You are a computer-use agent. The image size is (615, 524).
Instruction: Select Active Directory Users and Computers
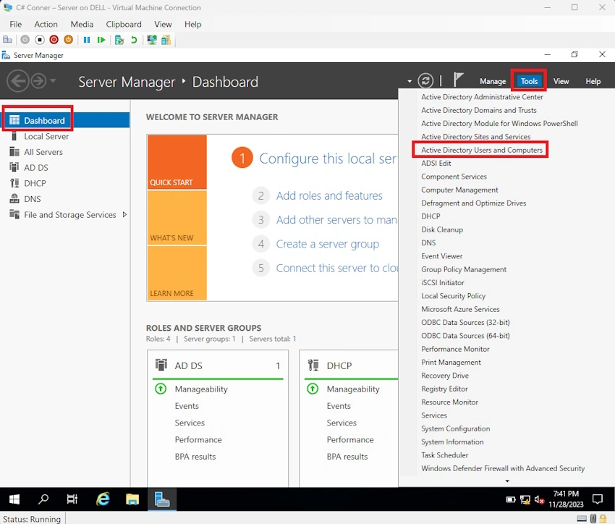coord(482,150)
